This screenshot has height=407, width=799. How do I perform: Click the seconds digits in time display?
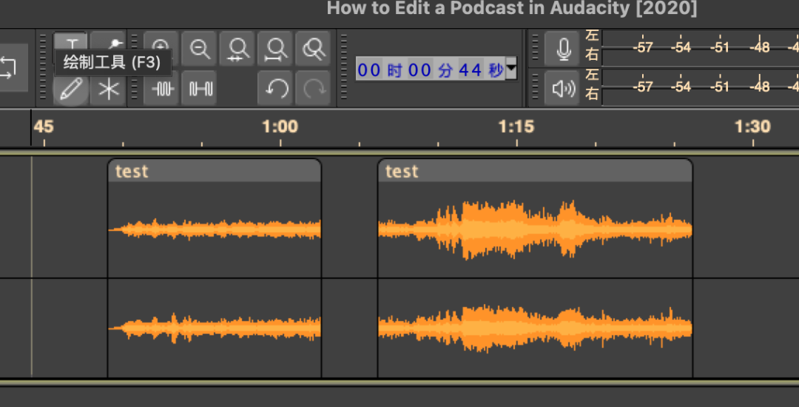click(471, 70)
